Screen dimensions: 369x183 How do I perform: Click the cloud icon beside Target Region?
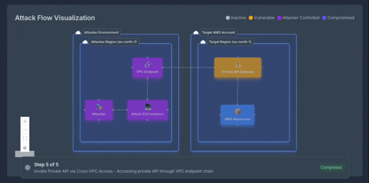203,42
